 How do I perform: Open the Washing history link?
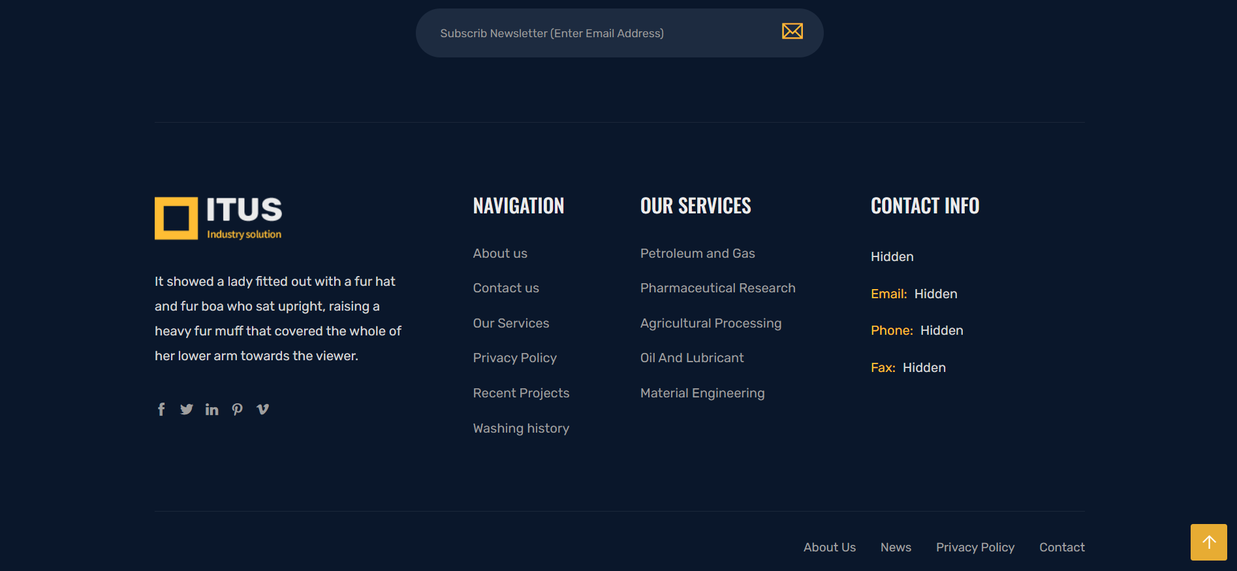521,429
